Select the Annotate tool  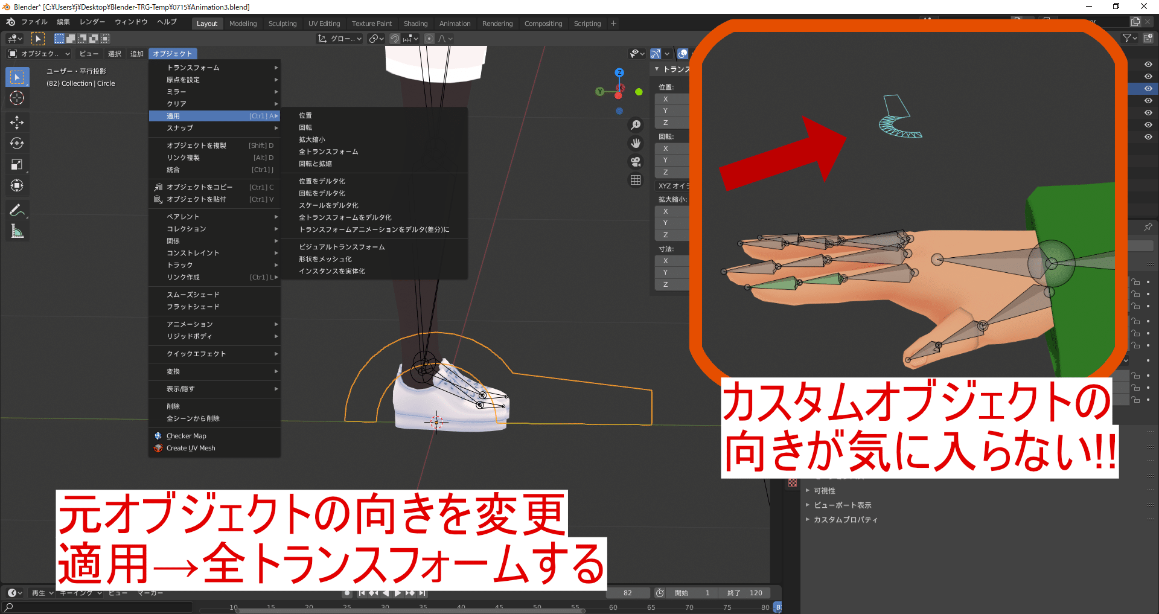pyautogui.click(x=17, y=210)
